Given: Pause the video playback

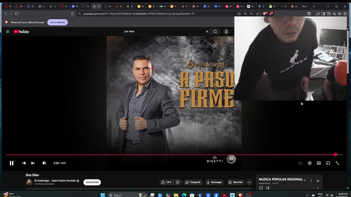Looking at the screenshot, I should click(12, 163).
